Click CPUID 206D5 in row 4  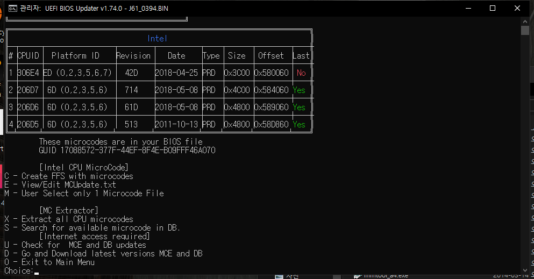coord(29,124)
